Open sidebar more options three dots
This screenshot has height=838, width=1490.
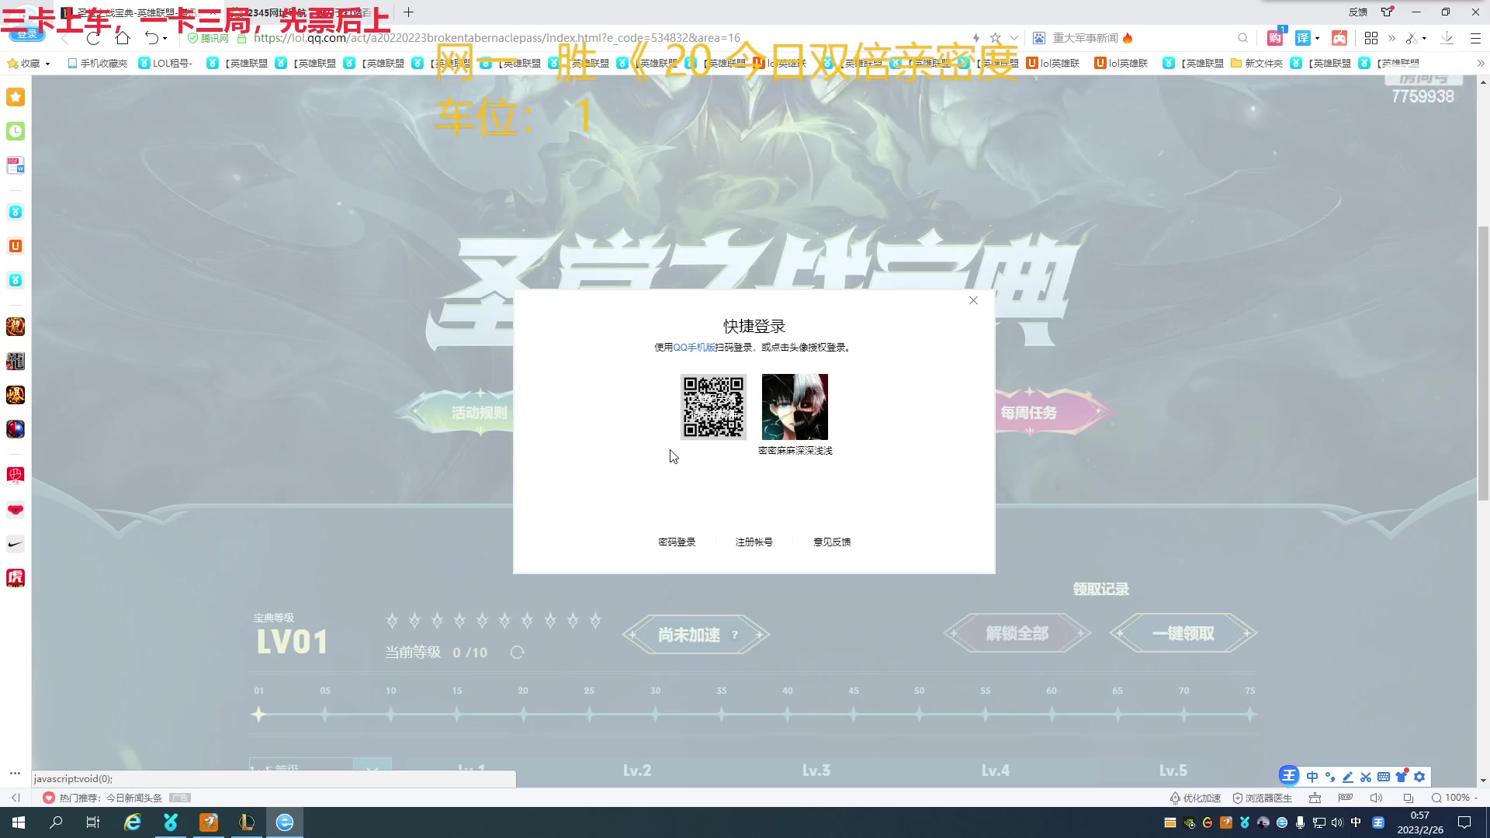pyautogui.click(x=15, y=773)
